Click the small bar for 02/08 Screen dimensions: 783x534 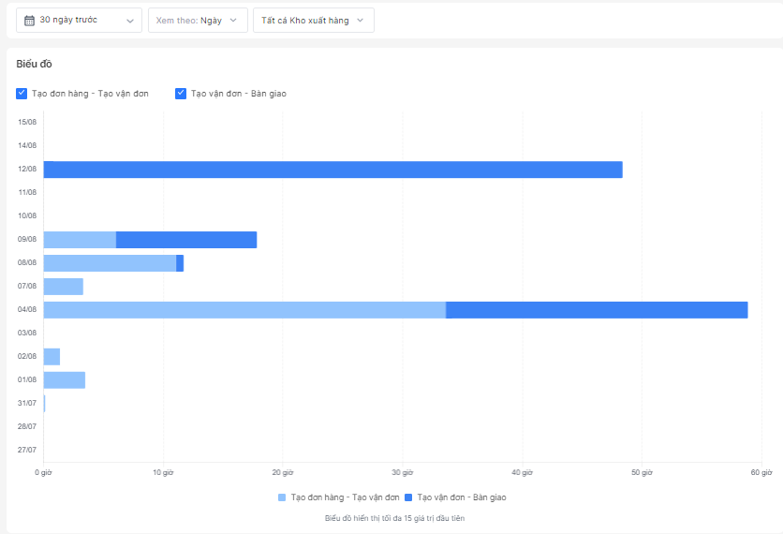click(x=52, y=357)
